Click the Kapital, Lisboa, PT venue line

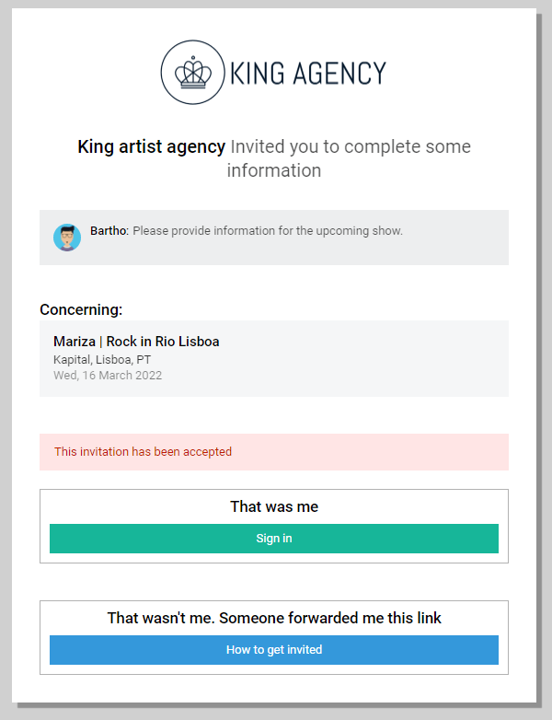(102, 360)
